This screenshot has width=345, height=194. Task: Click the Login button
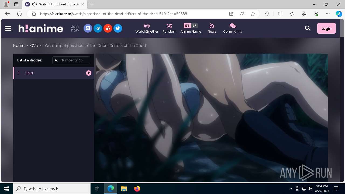(326, 28)
